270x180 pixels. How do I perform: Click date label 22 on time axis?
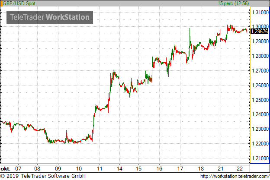[240, 168]
